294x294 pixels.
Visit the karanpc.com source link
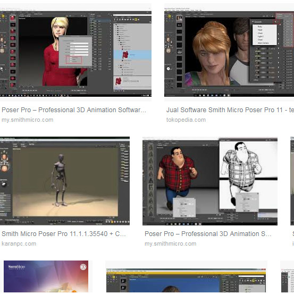click(19, 243)
